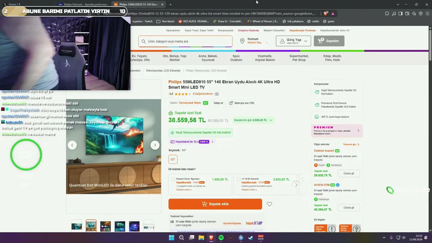Select the 55" size option
The image size is (432, 243).
pos(173,159)
